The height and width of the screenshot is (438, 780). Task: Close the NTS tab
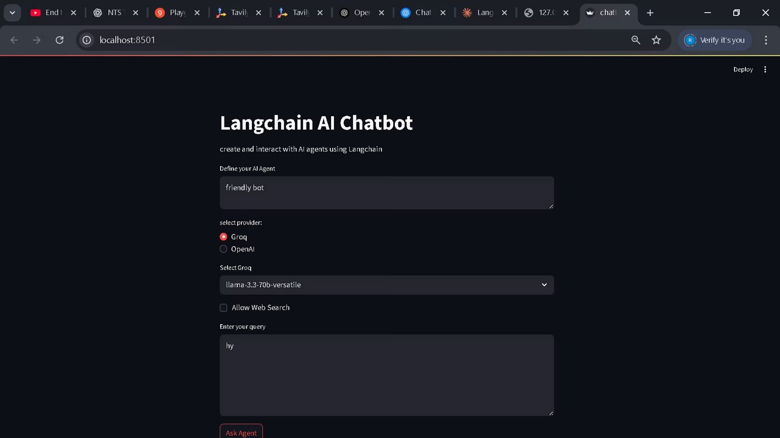135,13
